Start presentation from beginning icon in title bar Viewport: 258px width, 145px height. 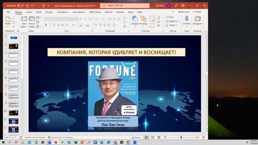click(44, 6)
